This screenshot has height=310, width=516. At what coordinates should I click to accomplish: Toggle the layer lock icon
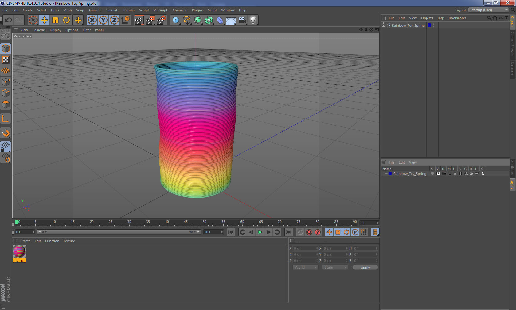tap(455, 173)
